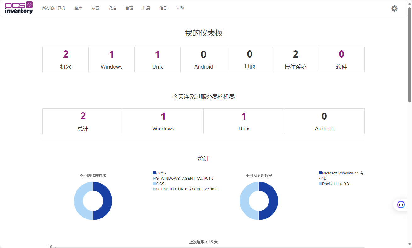
Task: Click the dark blue half of 不同的代理程序 donut
Action: pos(107,201)
